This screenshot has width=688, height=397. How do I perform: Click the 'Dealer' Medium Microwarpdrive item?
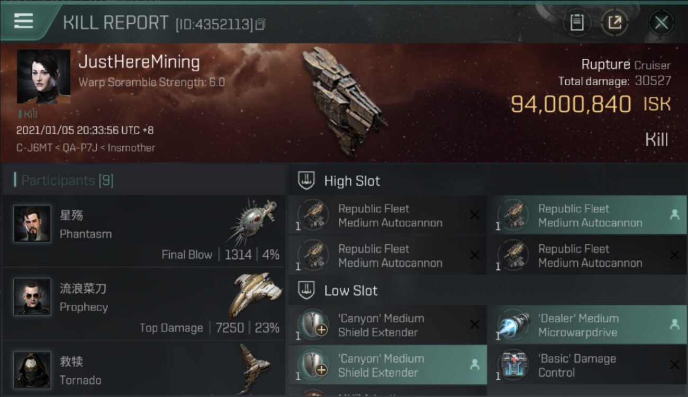point(587,325)
